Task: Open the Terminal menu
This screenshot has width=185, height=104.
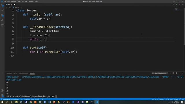Action: click(31, 1)
